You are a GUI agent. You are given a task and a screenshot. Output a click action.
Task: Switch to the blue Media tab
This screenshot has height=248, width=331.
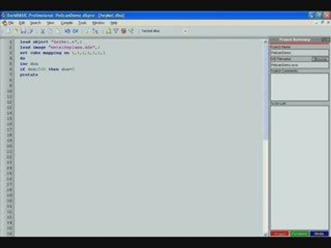point(319,234)
